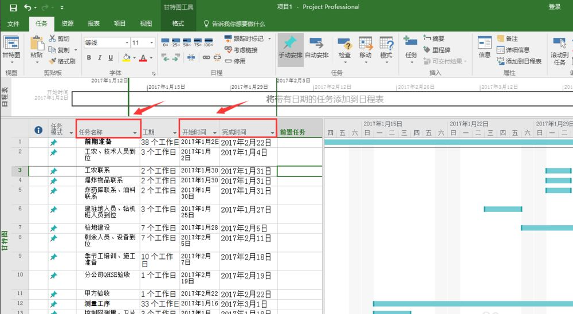The height and width of the screenshot is (314, 573).
Task: Click Mark on Track button
Action: [x=244, y=38]
